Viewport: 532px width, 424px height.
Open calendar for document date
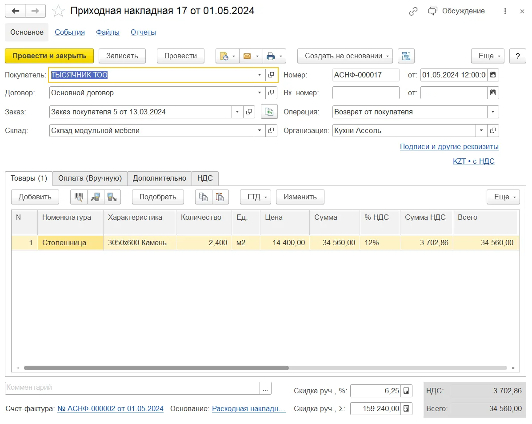click(x=493, y=75)
